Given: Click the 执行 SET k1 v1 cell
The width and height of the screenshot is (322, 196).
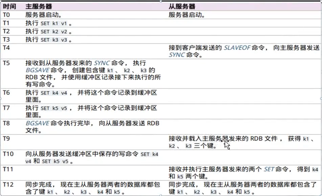Looking at the screenshot, I should pos(48,23).
